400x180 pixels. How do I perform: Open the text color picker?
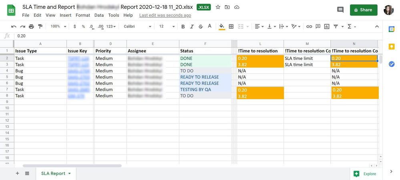pyautogui.click(x=210, y=26)
